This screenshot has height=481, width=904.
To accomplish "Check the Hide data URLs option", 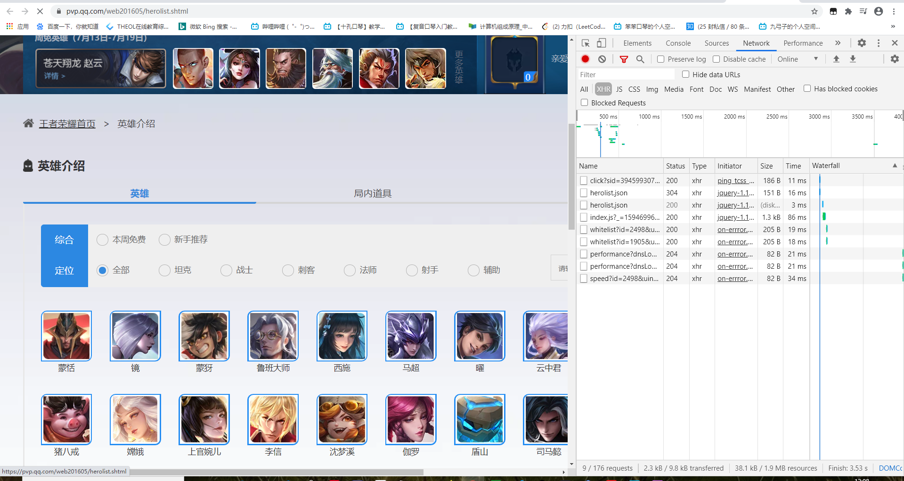I will [x=685, y=74].
